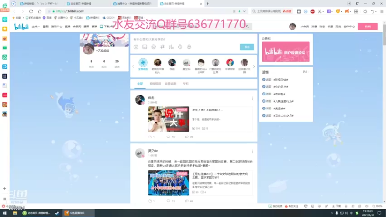The height and width of the screenshot is (217, 386).
Task: Like the 莫空de post
Action: (x=189, y=201)
